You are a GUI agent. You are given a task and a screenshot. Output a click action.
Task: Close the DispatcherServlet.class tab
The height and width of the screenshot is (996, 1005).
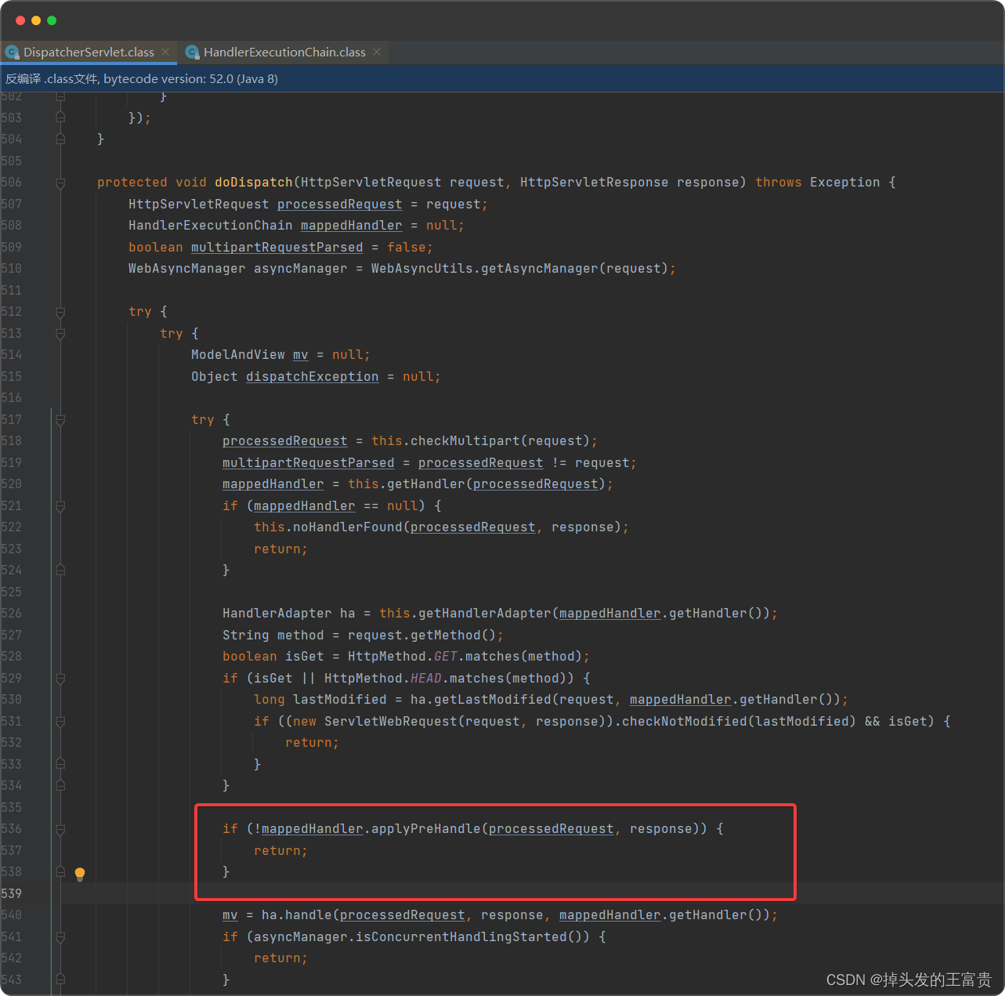tap(165, 52)
